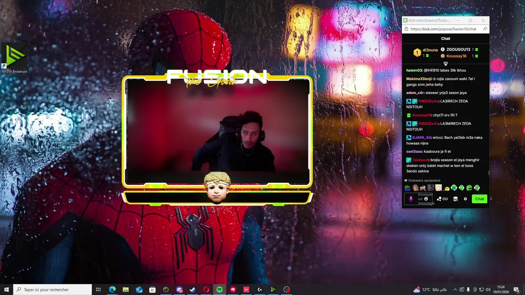The width and height of the screenshot is (525, 295).
Task: Open the notification center with 4 notifications
Action: (x=516, y=290)
